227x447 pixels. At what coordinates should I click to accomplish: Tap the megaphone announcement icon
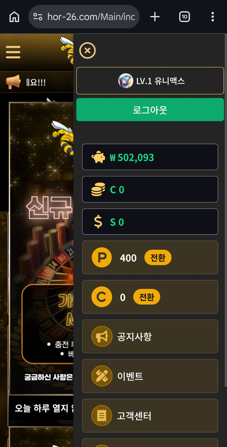[x=13, y=82]
